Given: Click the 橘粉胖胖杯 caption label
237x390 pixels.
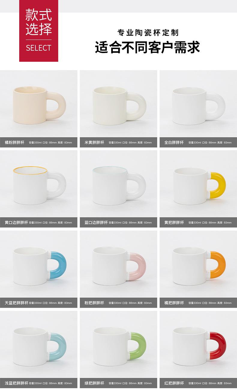Looking at the screenshot, I should click(14, 142).
